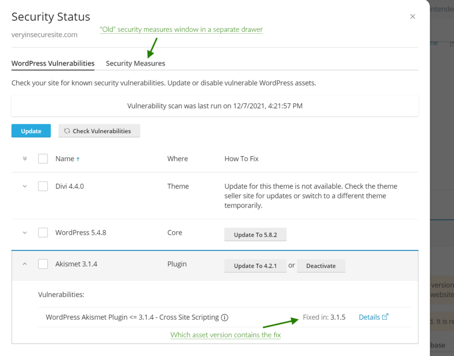The width and height of the screenshot is (454, 356).
Task: Click the Vulnerabilities: label
Action: tap(61, 295)
